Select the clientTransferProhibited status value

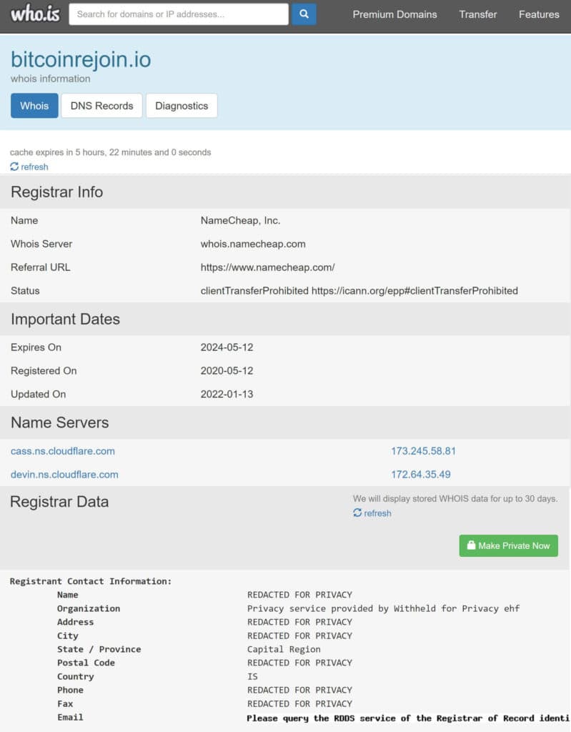[359, 290]
